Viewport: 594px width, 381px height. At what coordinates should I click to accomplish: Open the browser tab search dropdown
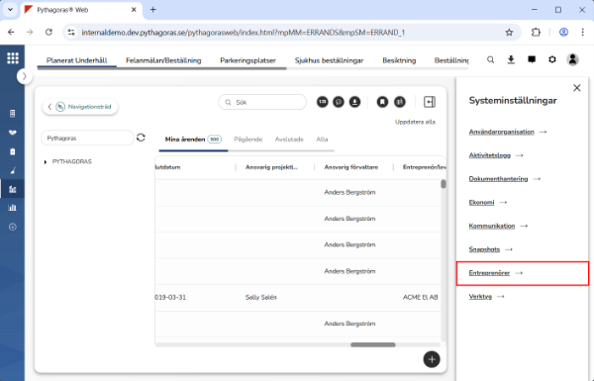[x=10, y=10]
